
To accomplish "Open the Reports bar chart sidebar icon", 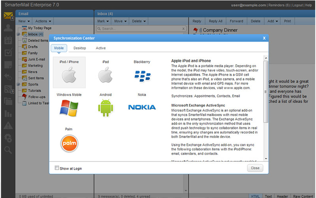I will click(8, 113).
